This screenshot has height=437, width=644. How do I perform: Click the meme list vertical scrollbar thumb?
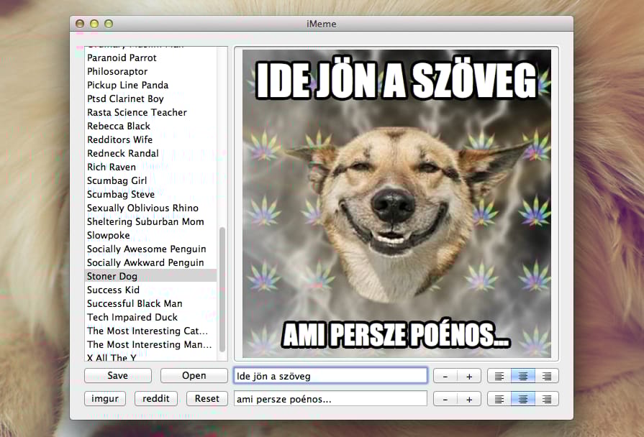(222, 289)
